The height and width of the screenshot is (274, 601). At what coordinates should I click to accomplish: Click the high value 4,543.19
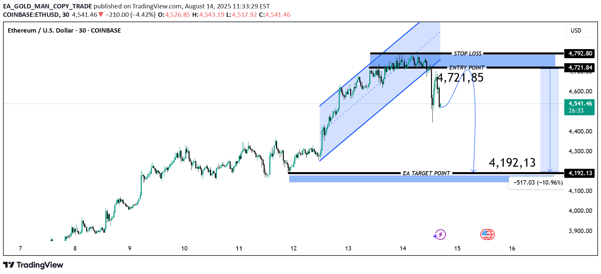[x=212, y=15]
